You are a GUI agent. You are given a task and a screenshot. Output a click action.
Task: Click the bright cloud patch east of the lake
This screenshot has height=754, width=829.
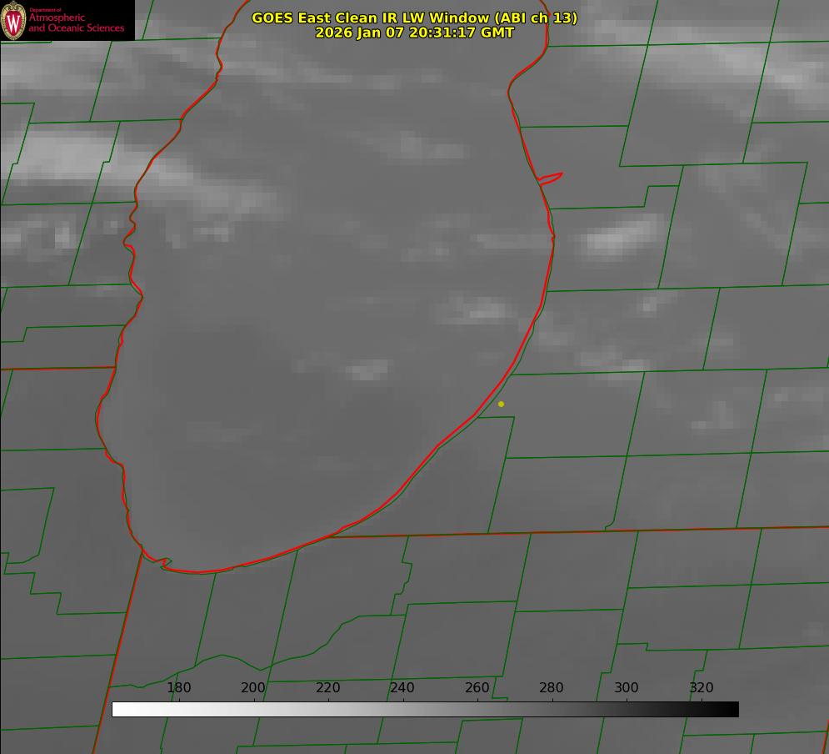pos(621,238)
